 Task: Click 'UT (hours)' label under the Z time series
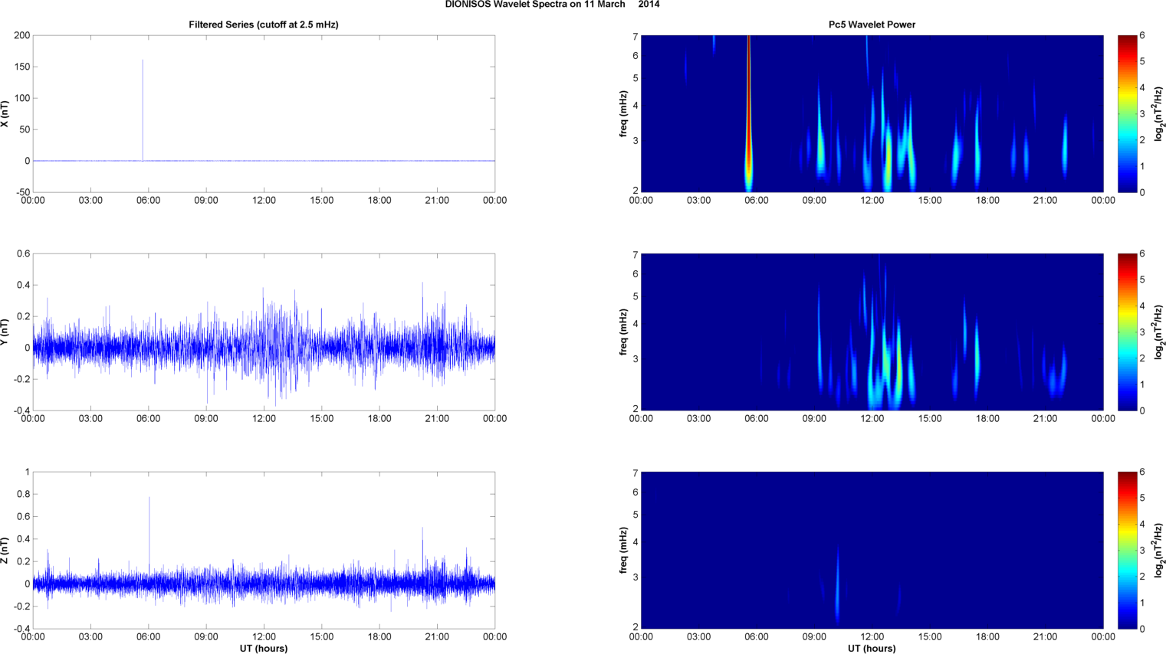(x=264, y=649)
